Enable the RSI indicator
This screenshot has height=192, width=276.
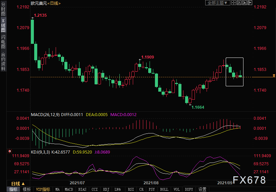[x=131, y=189]
